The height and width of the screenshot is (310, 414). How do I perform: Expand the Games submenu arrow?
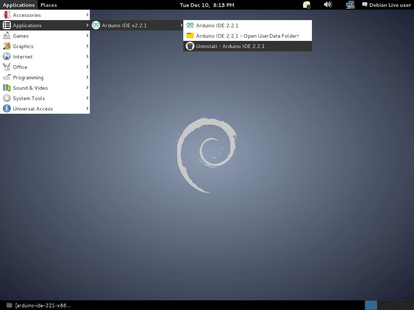[87, 36]
